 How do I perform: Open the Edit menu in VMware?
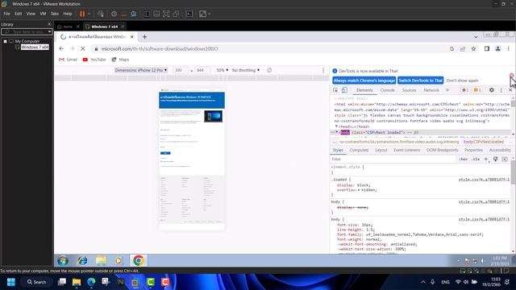[18, 14]
